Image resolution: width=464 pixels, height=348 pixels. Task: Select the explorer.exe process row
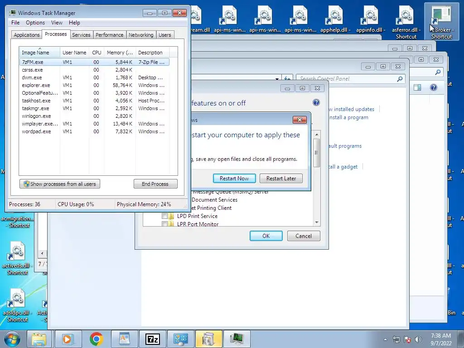94,85
